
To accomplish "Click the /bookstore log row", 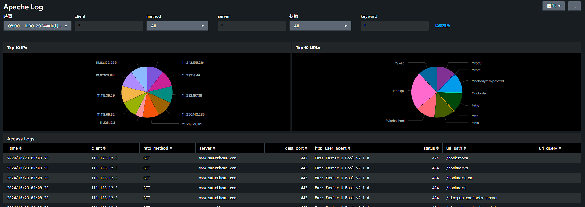I will (x=292, y=158).
